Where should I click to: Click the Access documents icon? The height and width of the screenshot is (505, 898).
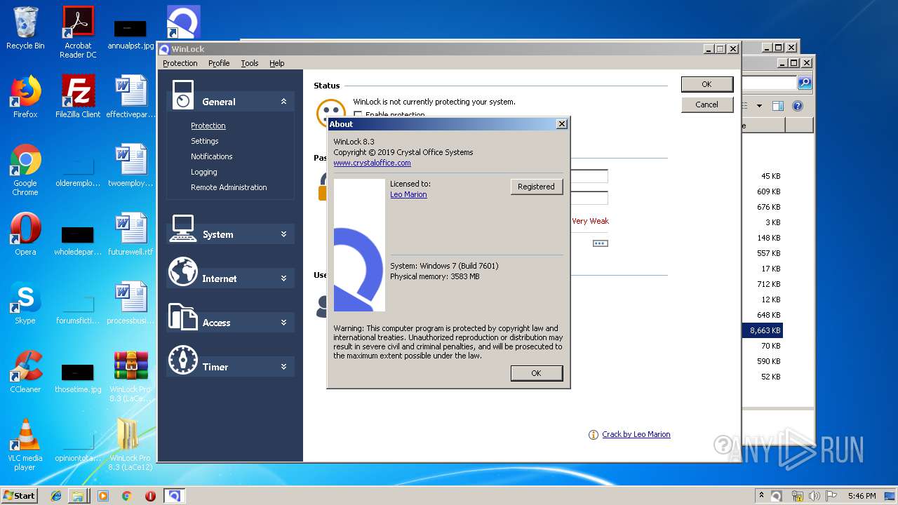coord(182,316)
